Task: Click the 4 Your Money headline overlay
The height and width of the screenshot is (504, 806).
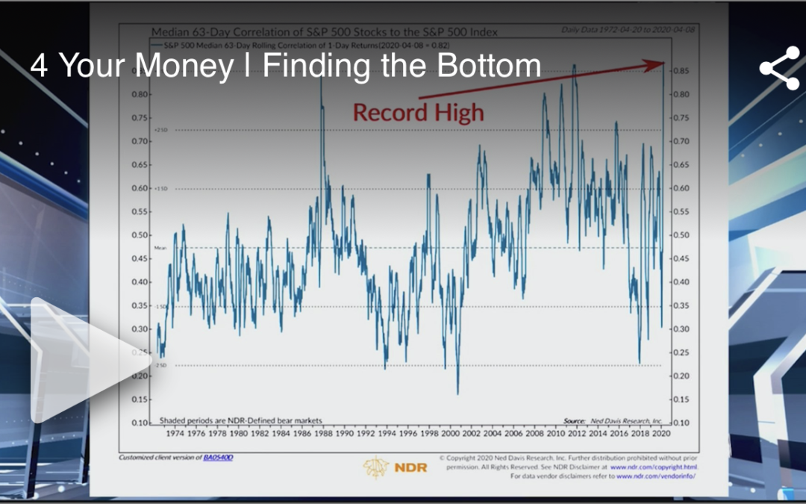Action: pos(284,66)
